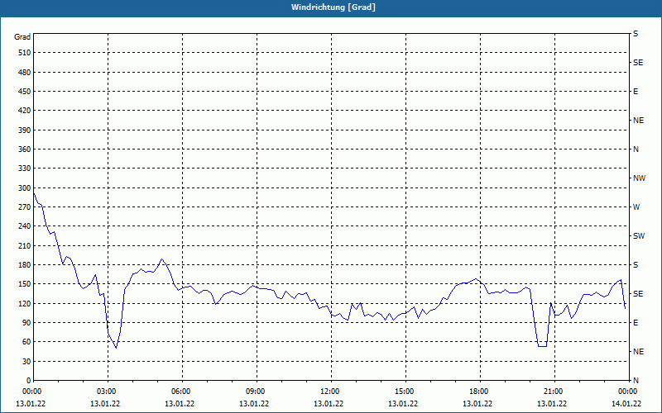Select the y-axis value "150"
662x413 pixels.
(x=25, y=284)
